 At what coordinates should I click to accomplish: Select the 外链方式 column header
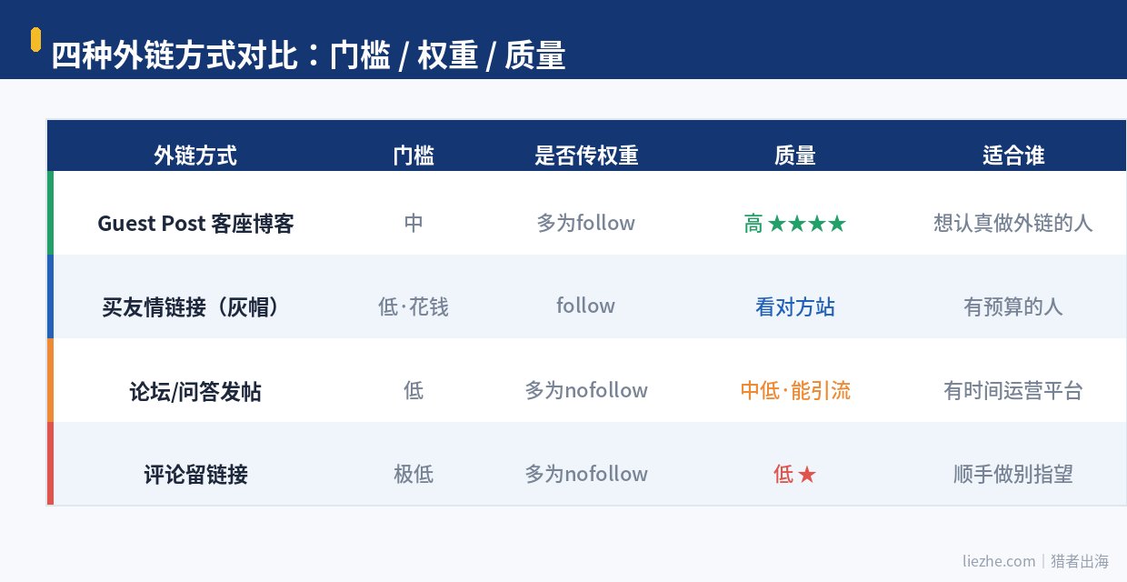(195, 156)
